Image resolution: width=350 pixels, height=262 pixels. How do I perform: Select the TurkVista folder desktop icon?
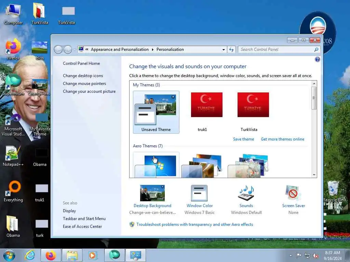tap(40, 14)
